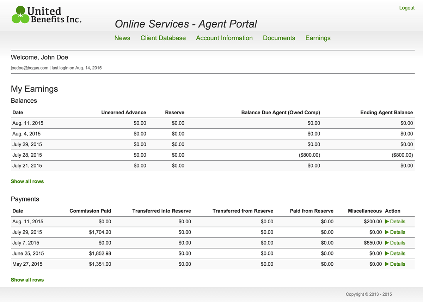Image resolution: width=423 pixels, height=302 pixels.
Task: Open the Documents section
Action: 279,38
